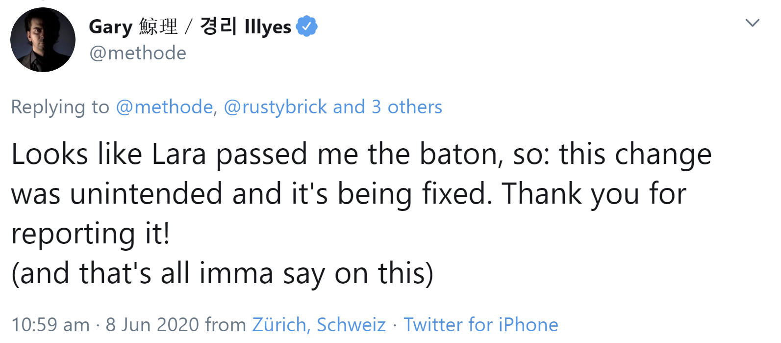Click the Chinese characters "鯨理" in display name

click(158, 26)
